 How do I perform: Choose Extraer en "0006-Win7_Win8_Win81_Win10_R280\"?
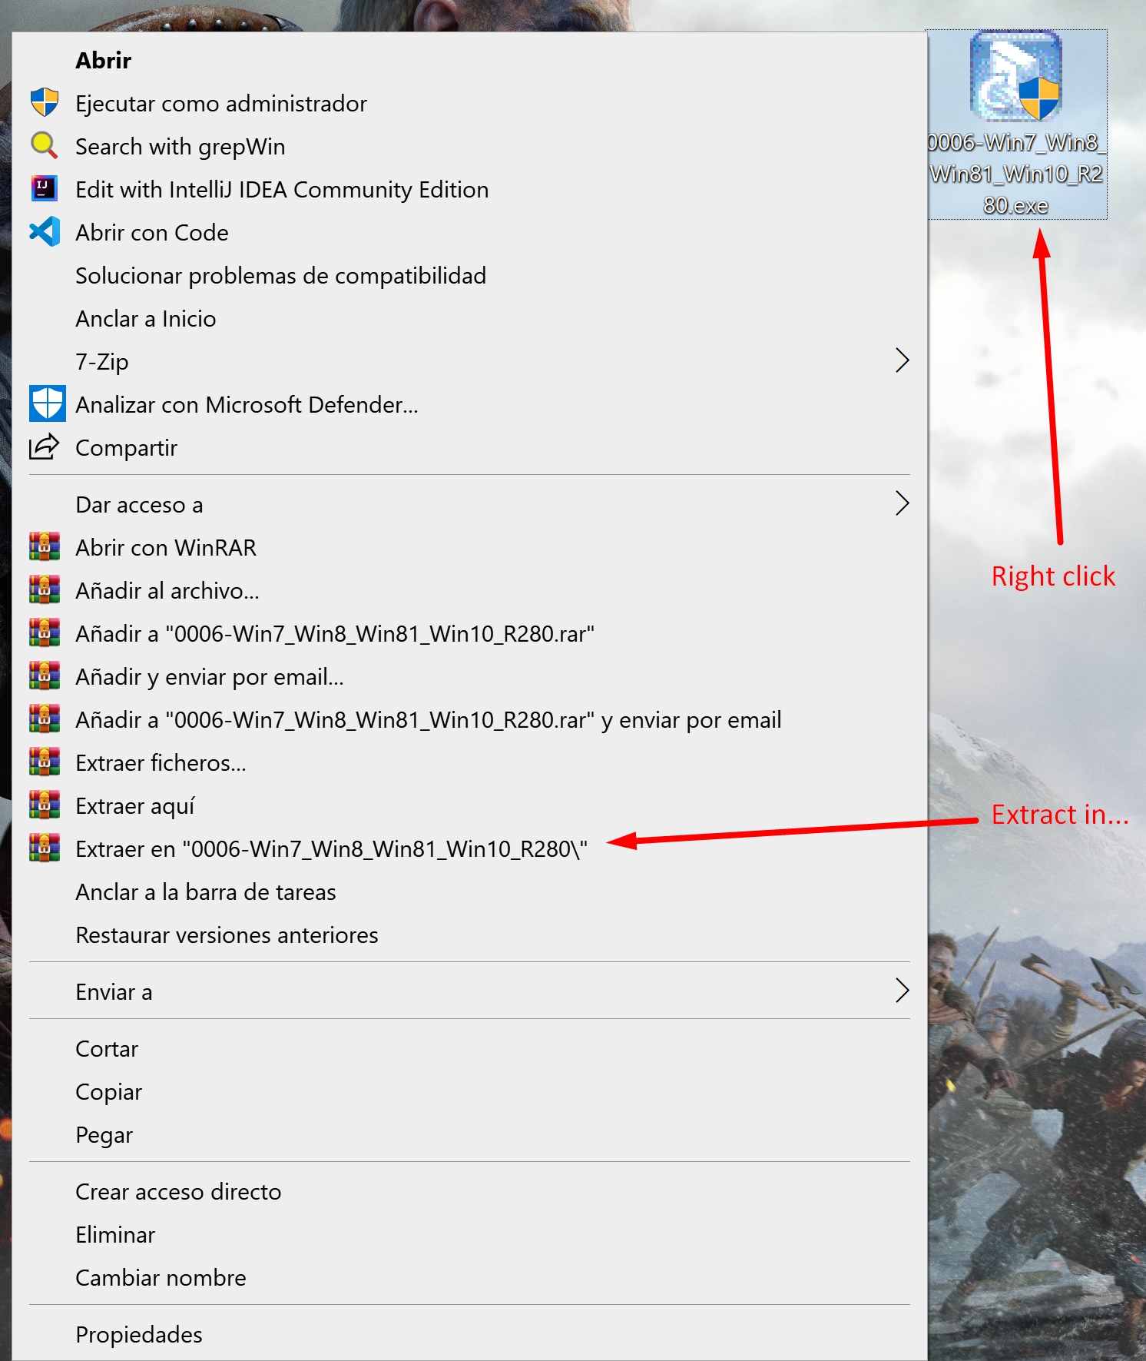[x=469, y=848]
